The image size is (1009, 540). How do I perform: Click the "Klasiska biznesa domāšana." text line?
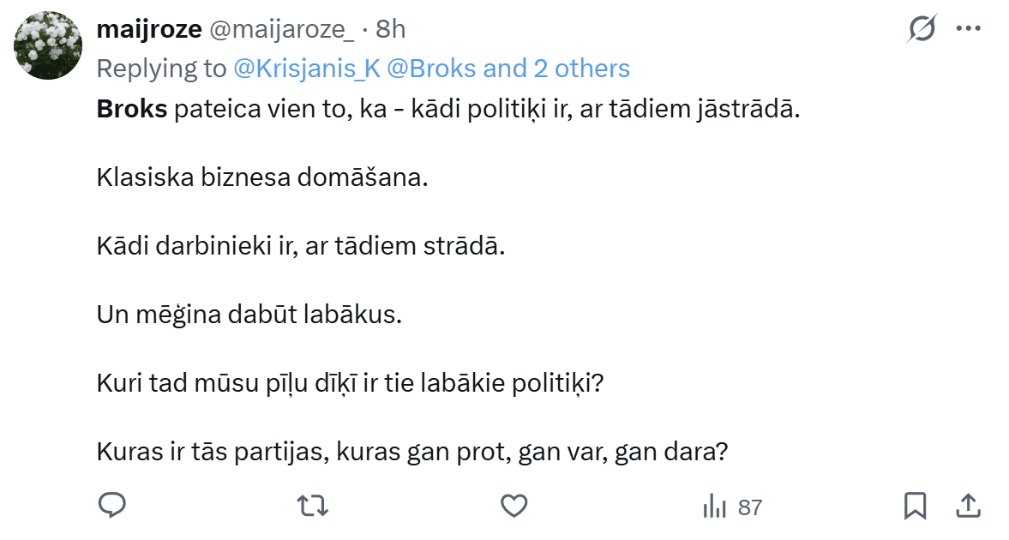pyautogui.click(x=261, y=179)
